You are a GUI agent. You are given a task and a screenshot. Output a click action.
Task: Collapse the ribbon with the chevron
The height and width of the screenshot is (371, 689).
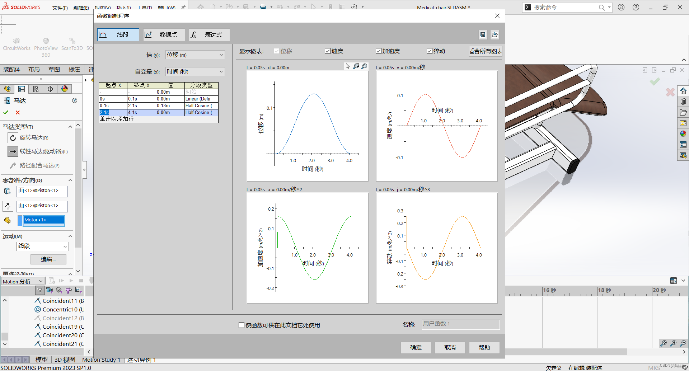pyautogui.click(x=684, y=60)
